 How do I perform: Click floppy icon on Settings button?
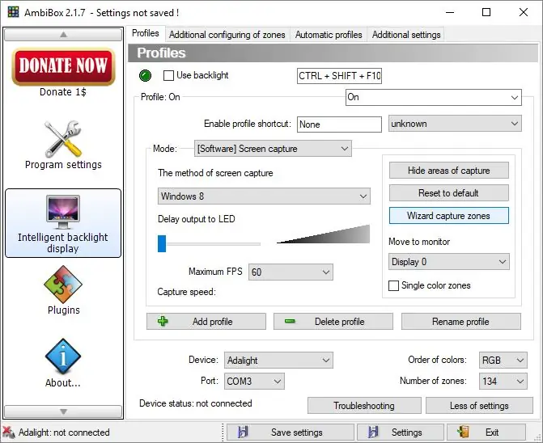[x=373, y=432]
